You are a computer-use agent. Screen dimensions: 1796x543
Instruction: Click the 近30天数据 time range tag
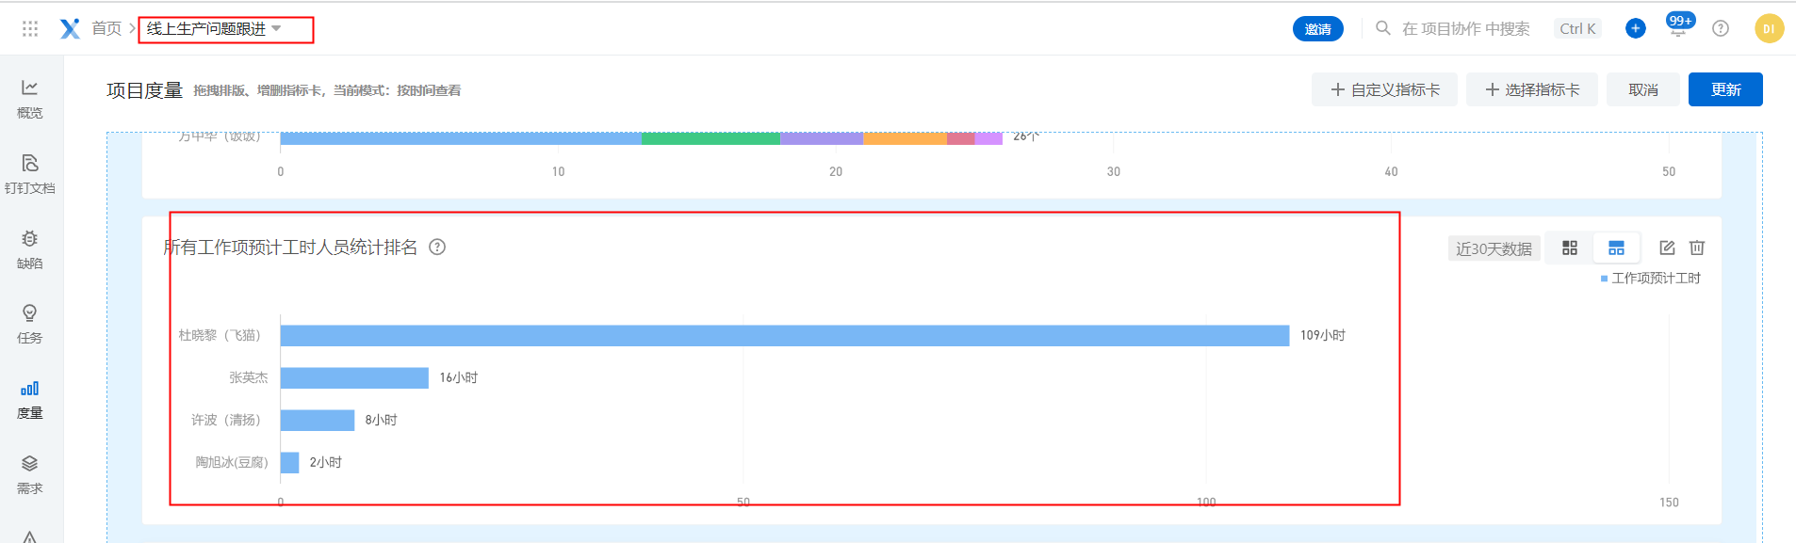pyautogui.click(x=1494, y=248)
